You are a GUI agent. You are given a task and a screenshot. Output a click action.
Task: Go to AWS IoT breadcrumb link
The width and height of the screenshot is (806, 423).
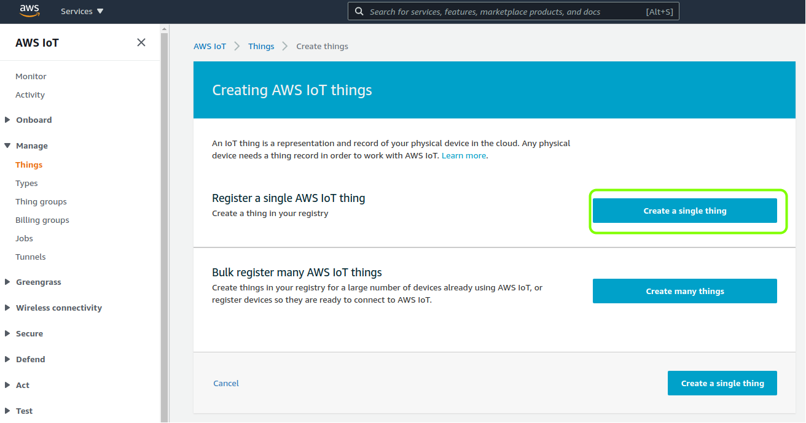coord(209,46)
